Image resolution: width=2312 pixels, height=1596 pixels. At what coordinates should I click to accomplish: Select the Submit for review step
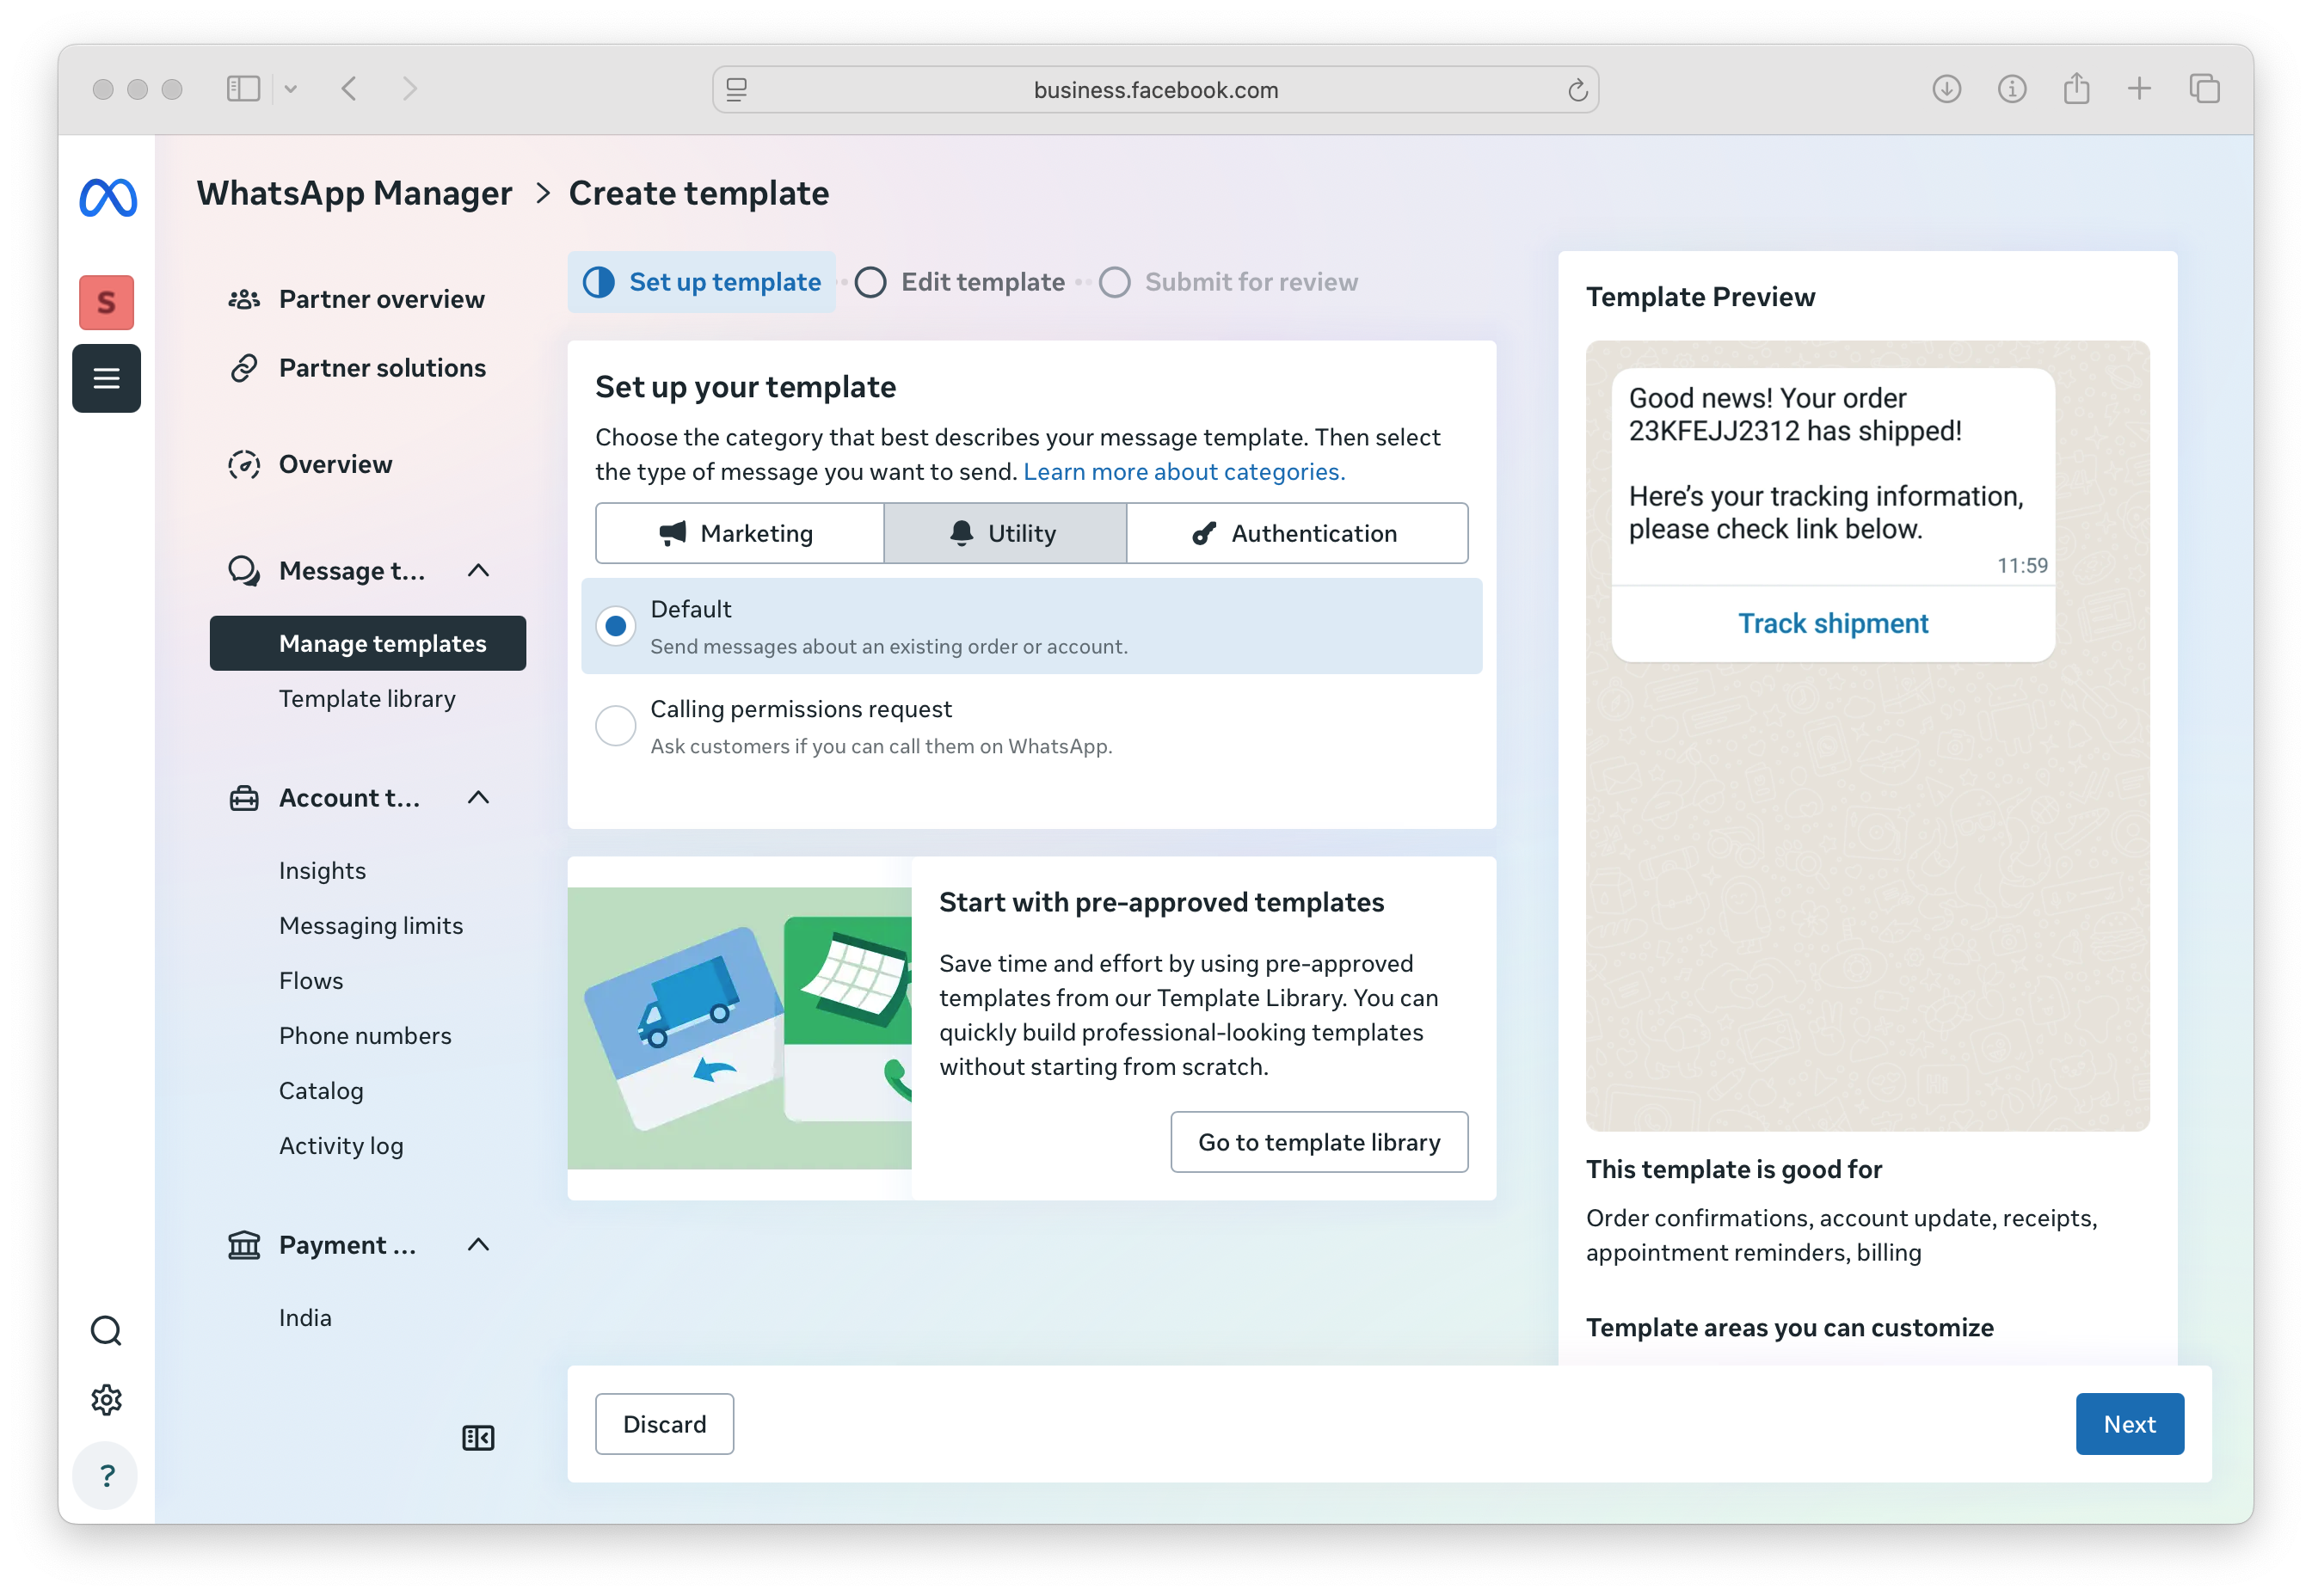tap(1229, 282)
